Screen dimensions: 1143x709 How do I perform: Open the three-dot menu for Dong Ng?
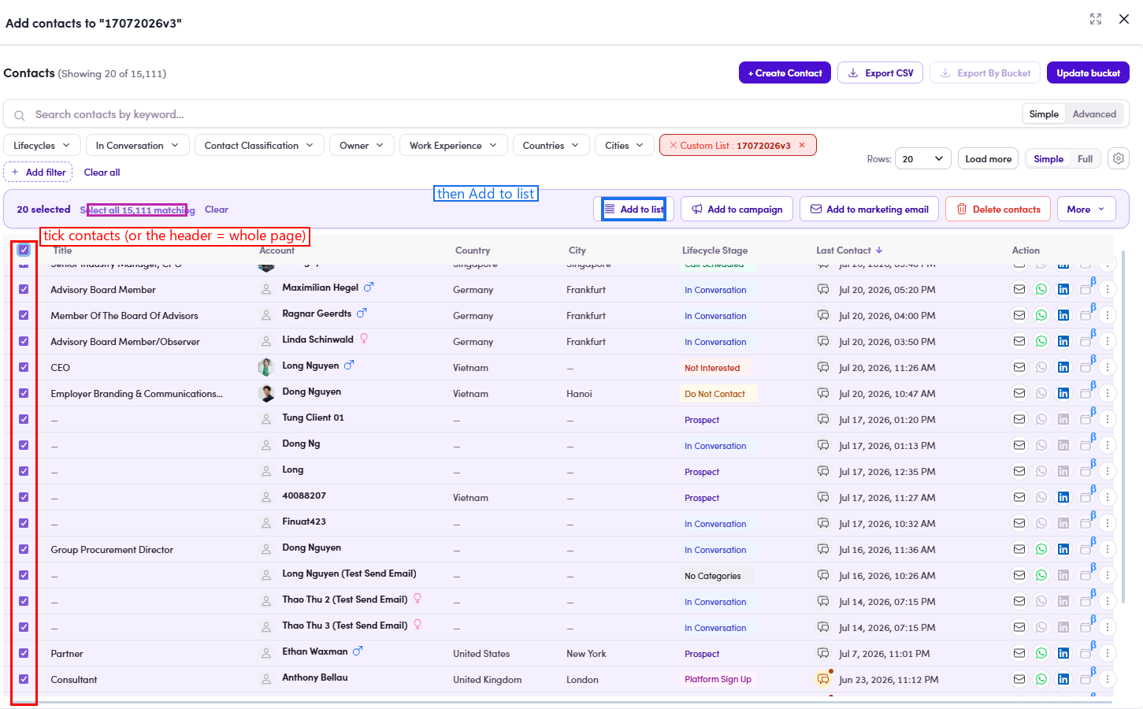pos(1108,445)
